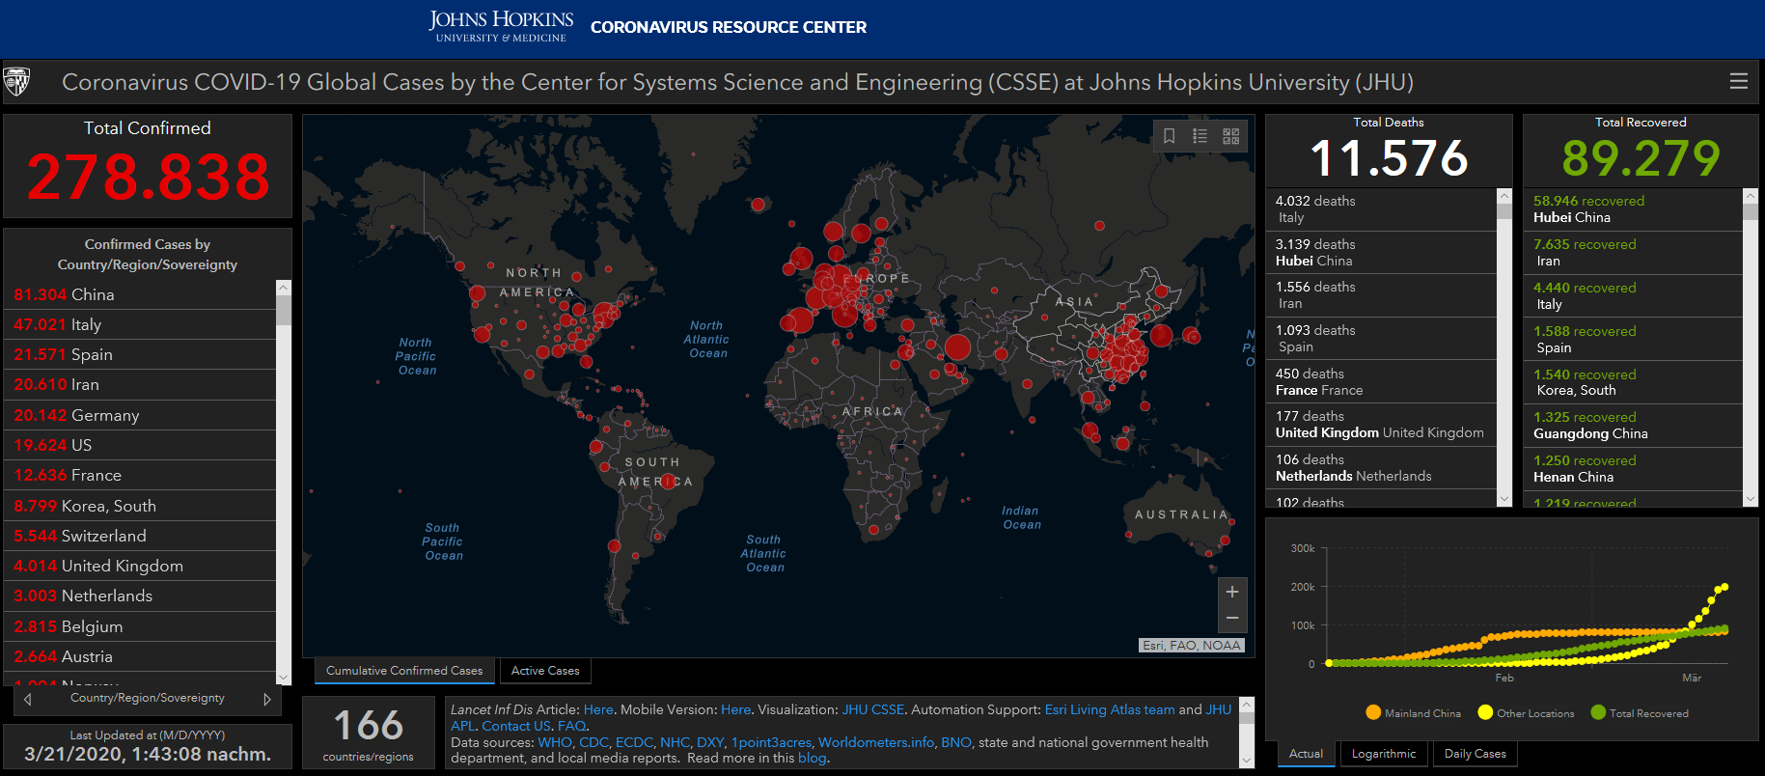The width and height of the screenshot is (1765, 776).
Task: Show the map legend list icon
Action: [x=1200, y=136]
